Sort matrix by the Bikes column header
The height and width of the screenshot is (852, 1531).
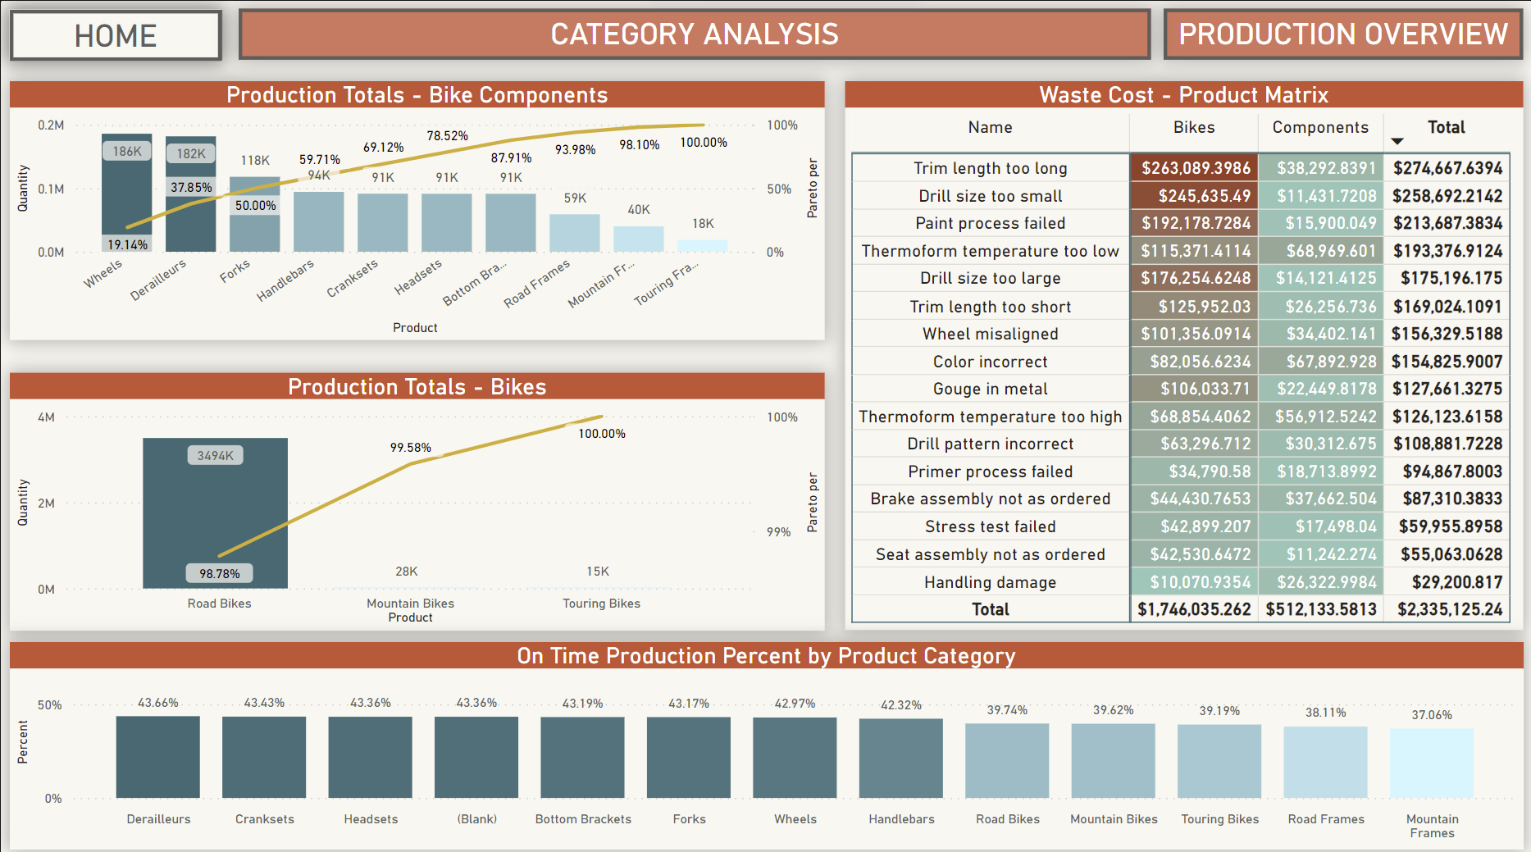(1193, 127)
